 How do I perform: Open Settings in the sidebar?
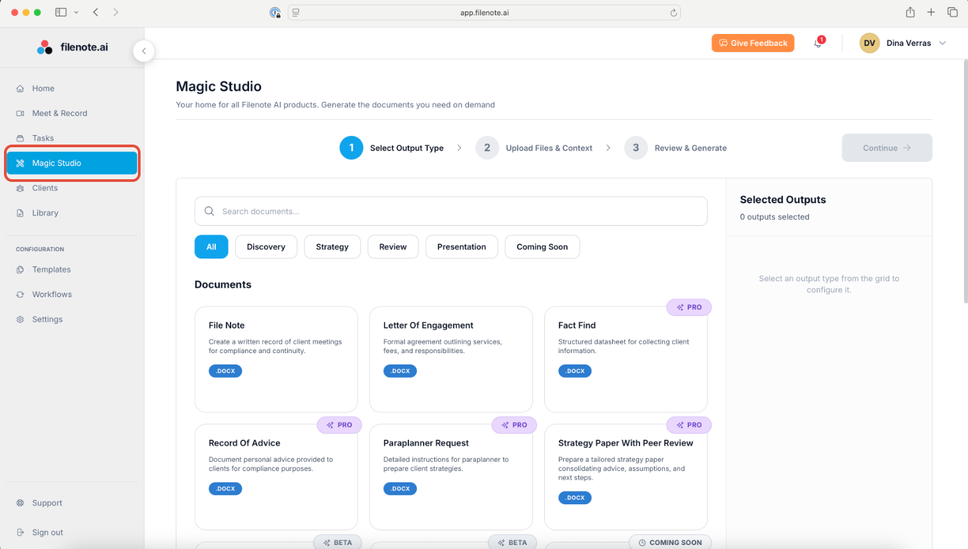pyautogui.click(x=72, y=320)
